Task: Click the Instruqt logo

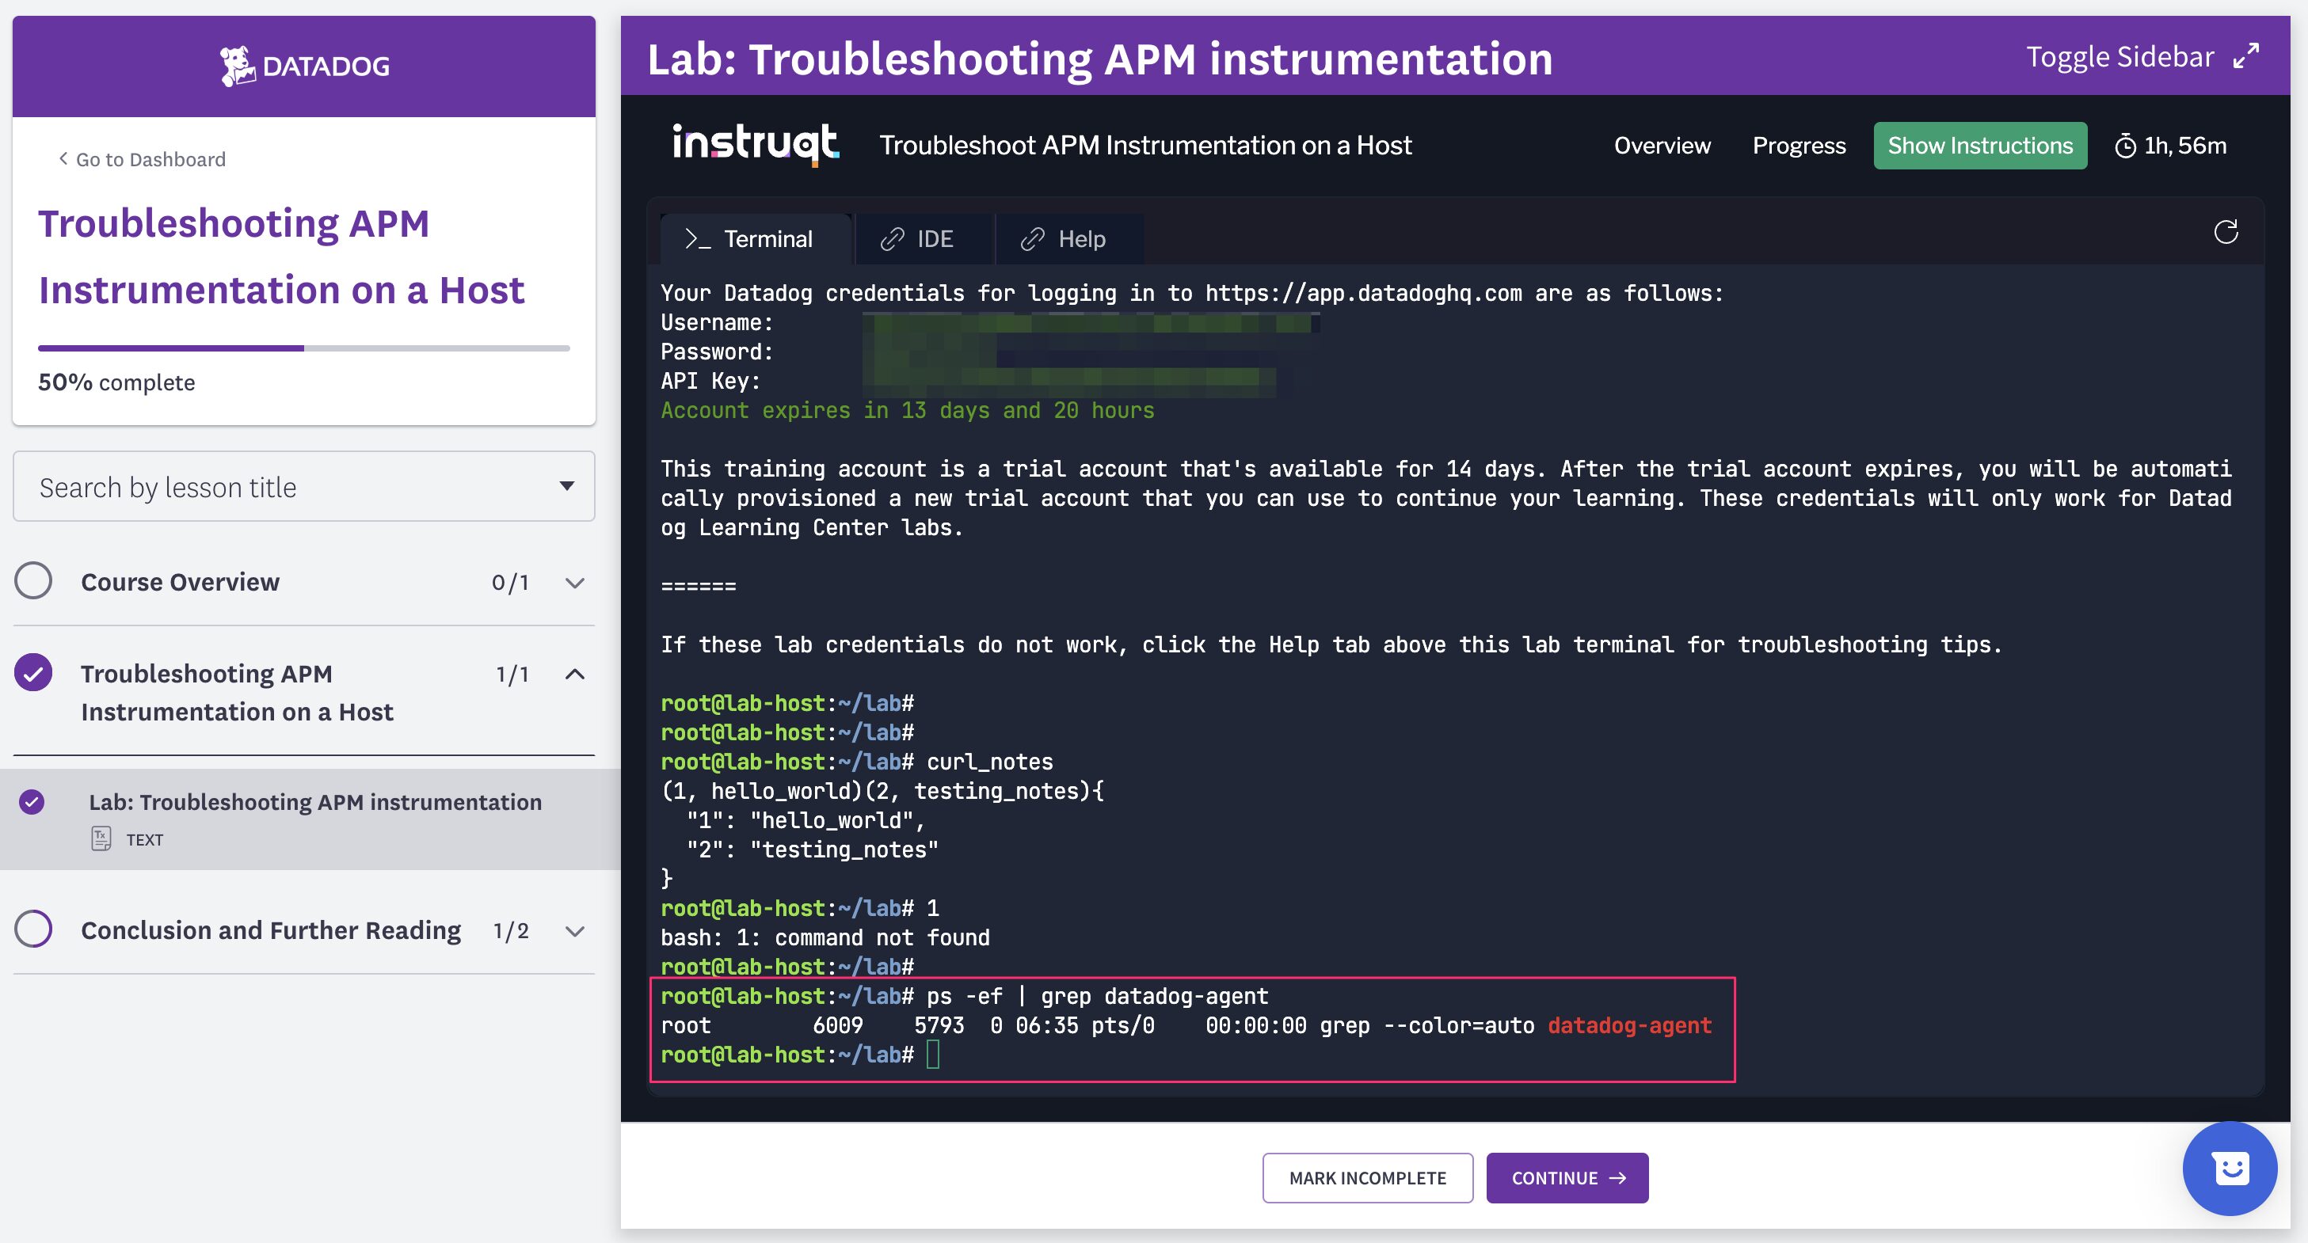Action: pos(756,145)
